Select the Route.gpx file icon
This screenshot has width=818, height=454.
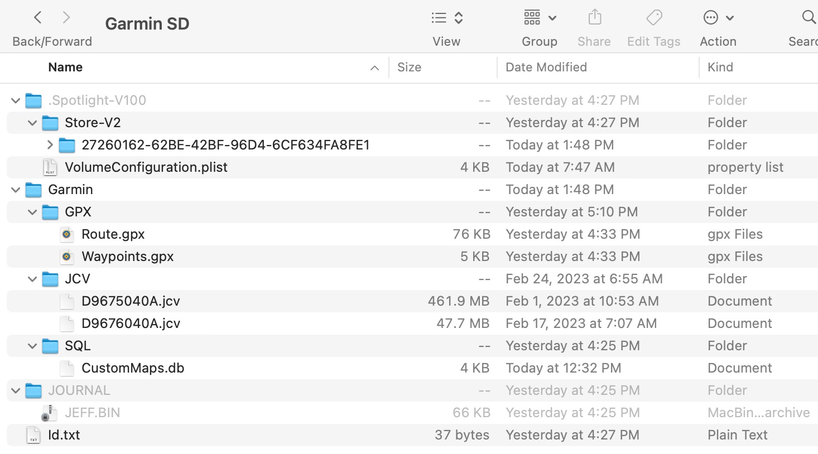[67, 234]
